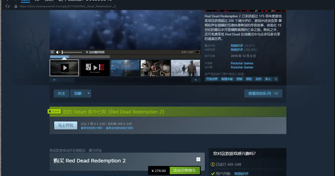Open 查看您的统计资料 link

point(92,128)
